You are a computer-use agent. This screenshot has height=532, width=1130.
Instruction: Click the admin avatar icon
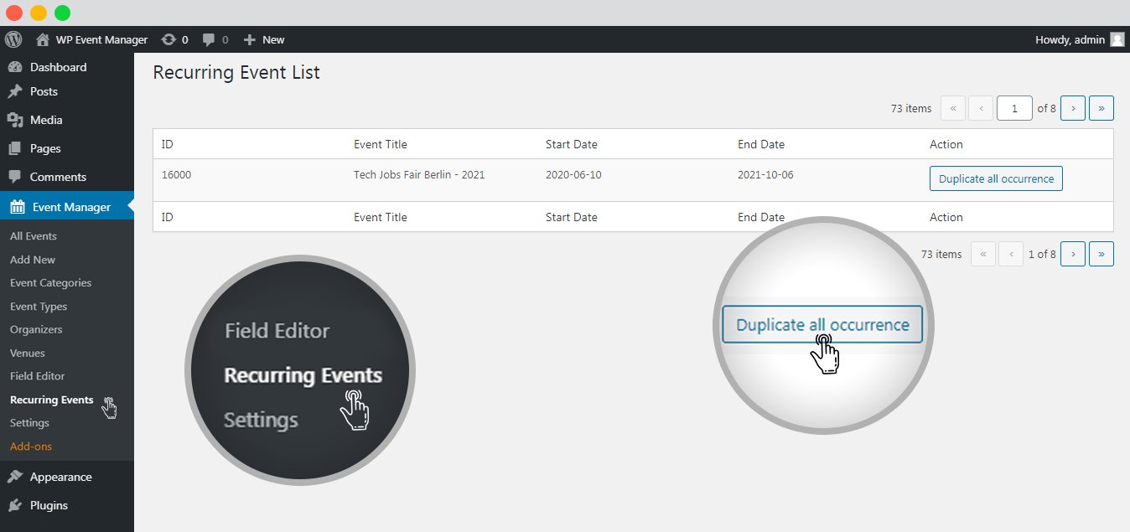click(x=1117, y=39)
